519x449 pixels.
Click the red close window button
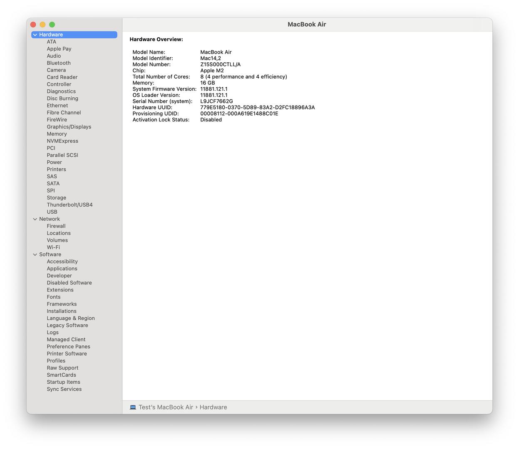[33, 25]
